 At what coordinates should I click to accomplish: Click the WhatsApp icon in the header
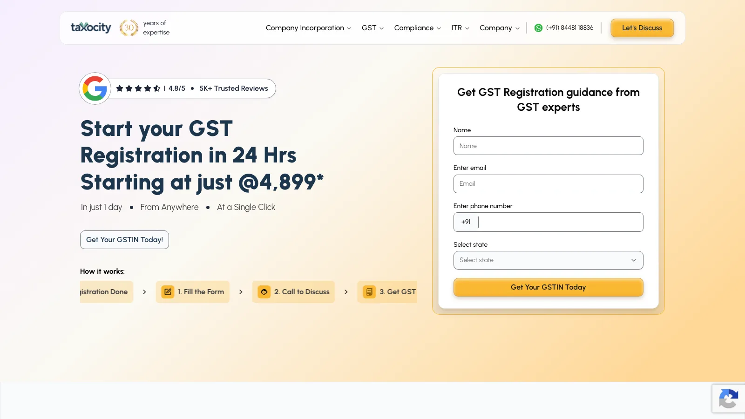pyautogui.click(x=538, y=28)
